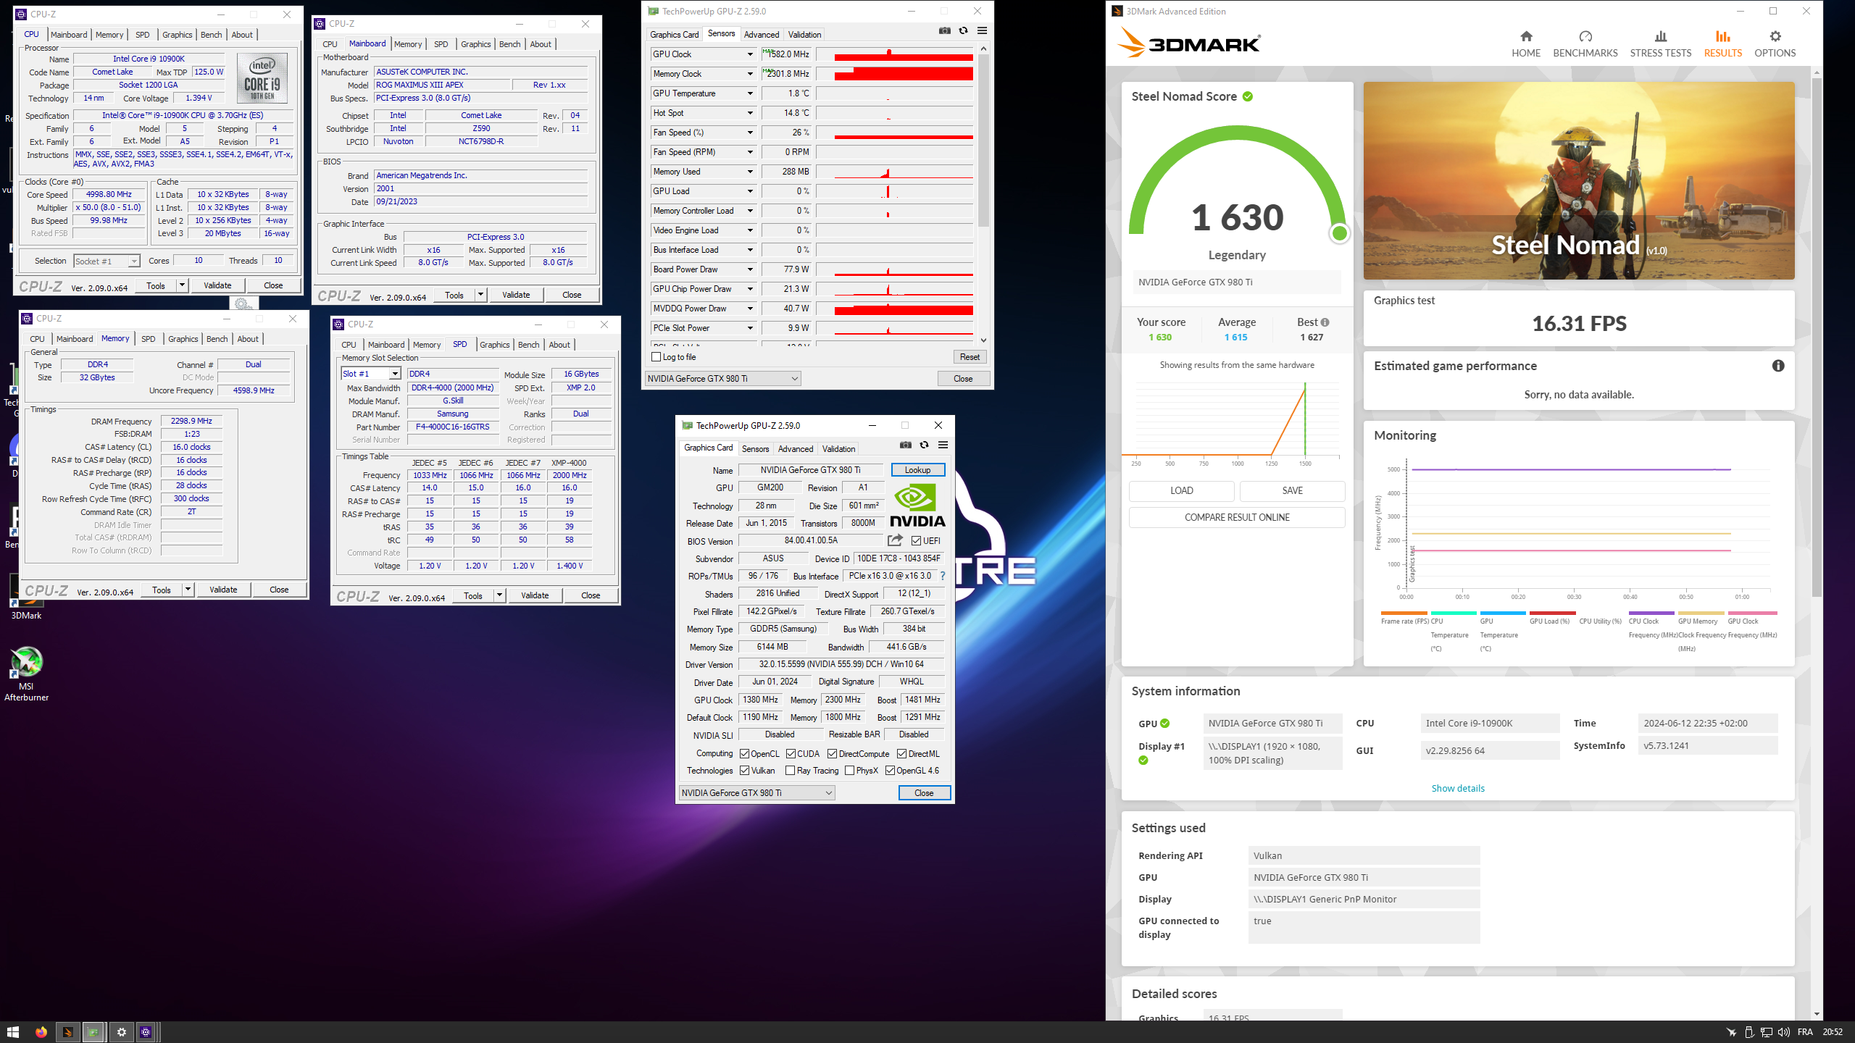Switch to Mainboard tab in CPU-Z CPU window
Image resolution: width=1855 pixels, height=1043 pixels.
click(x=69, y=35)
